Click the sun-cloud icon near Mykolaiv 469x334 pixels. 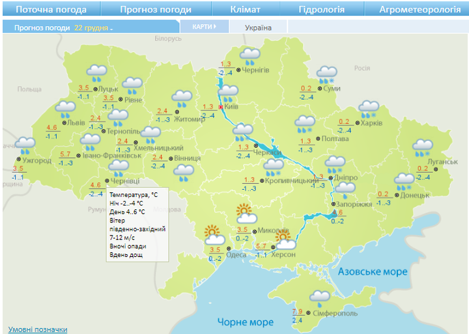(x=246, y=214)
